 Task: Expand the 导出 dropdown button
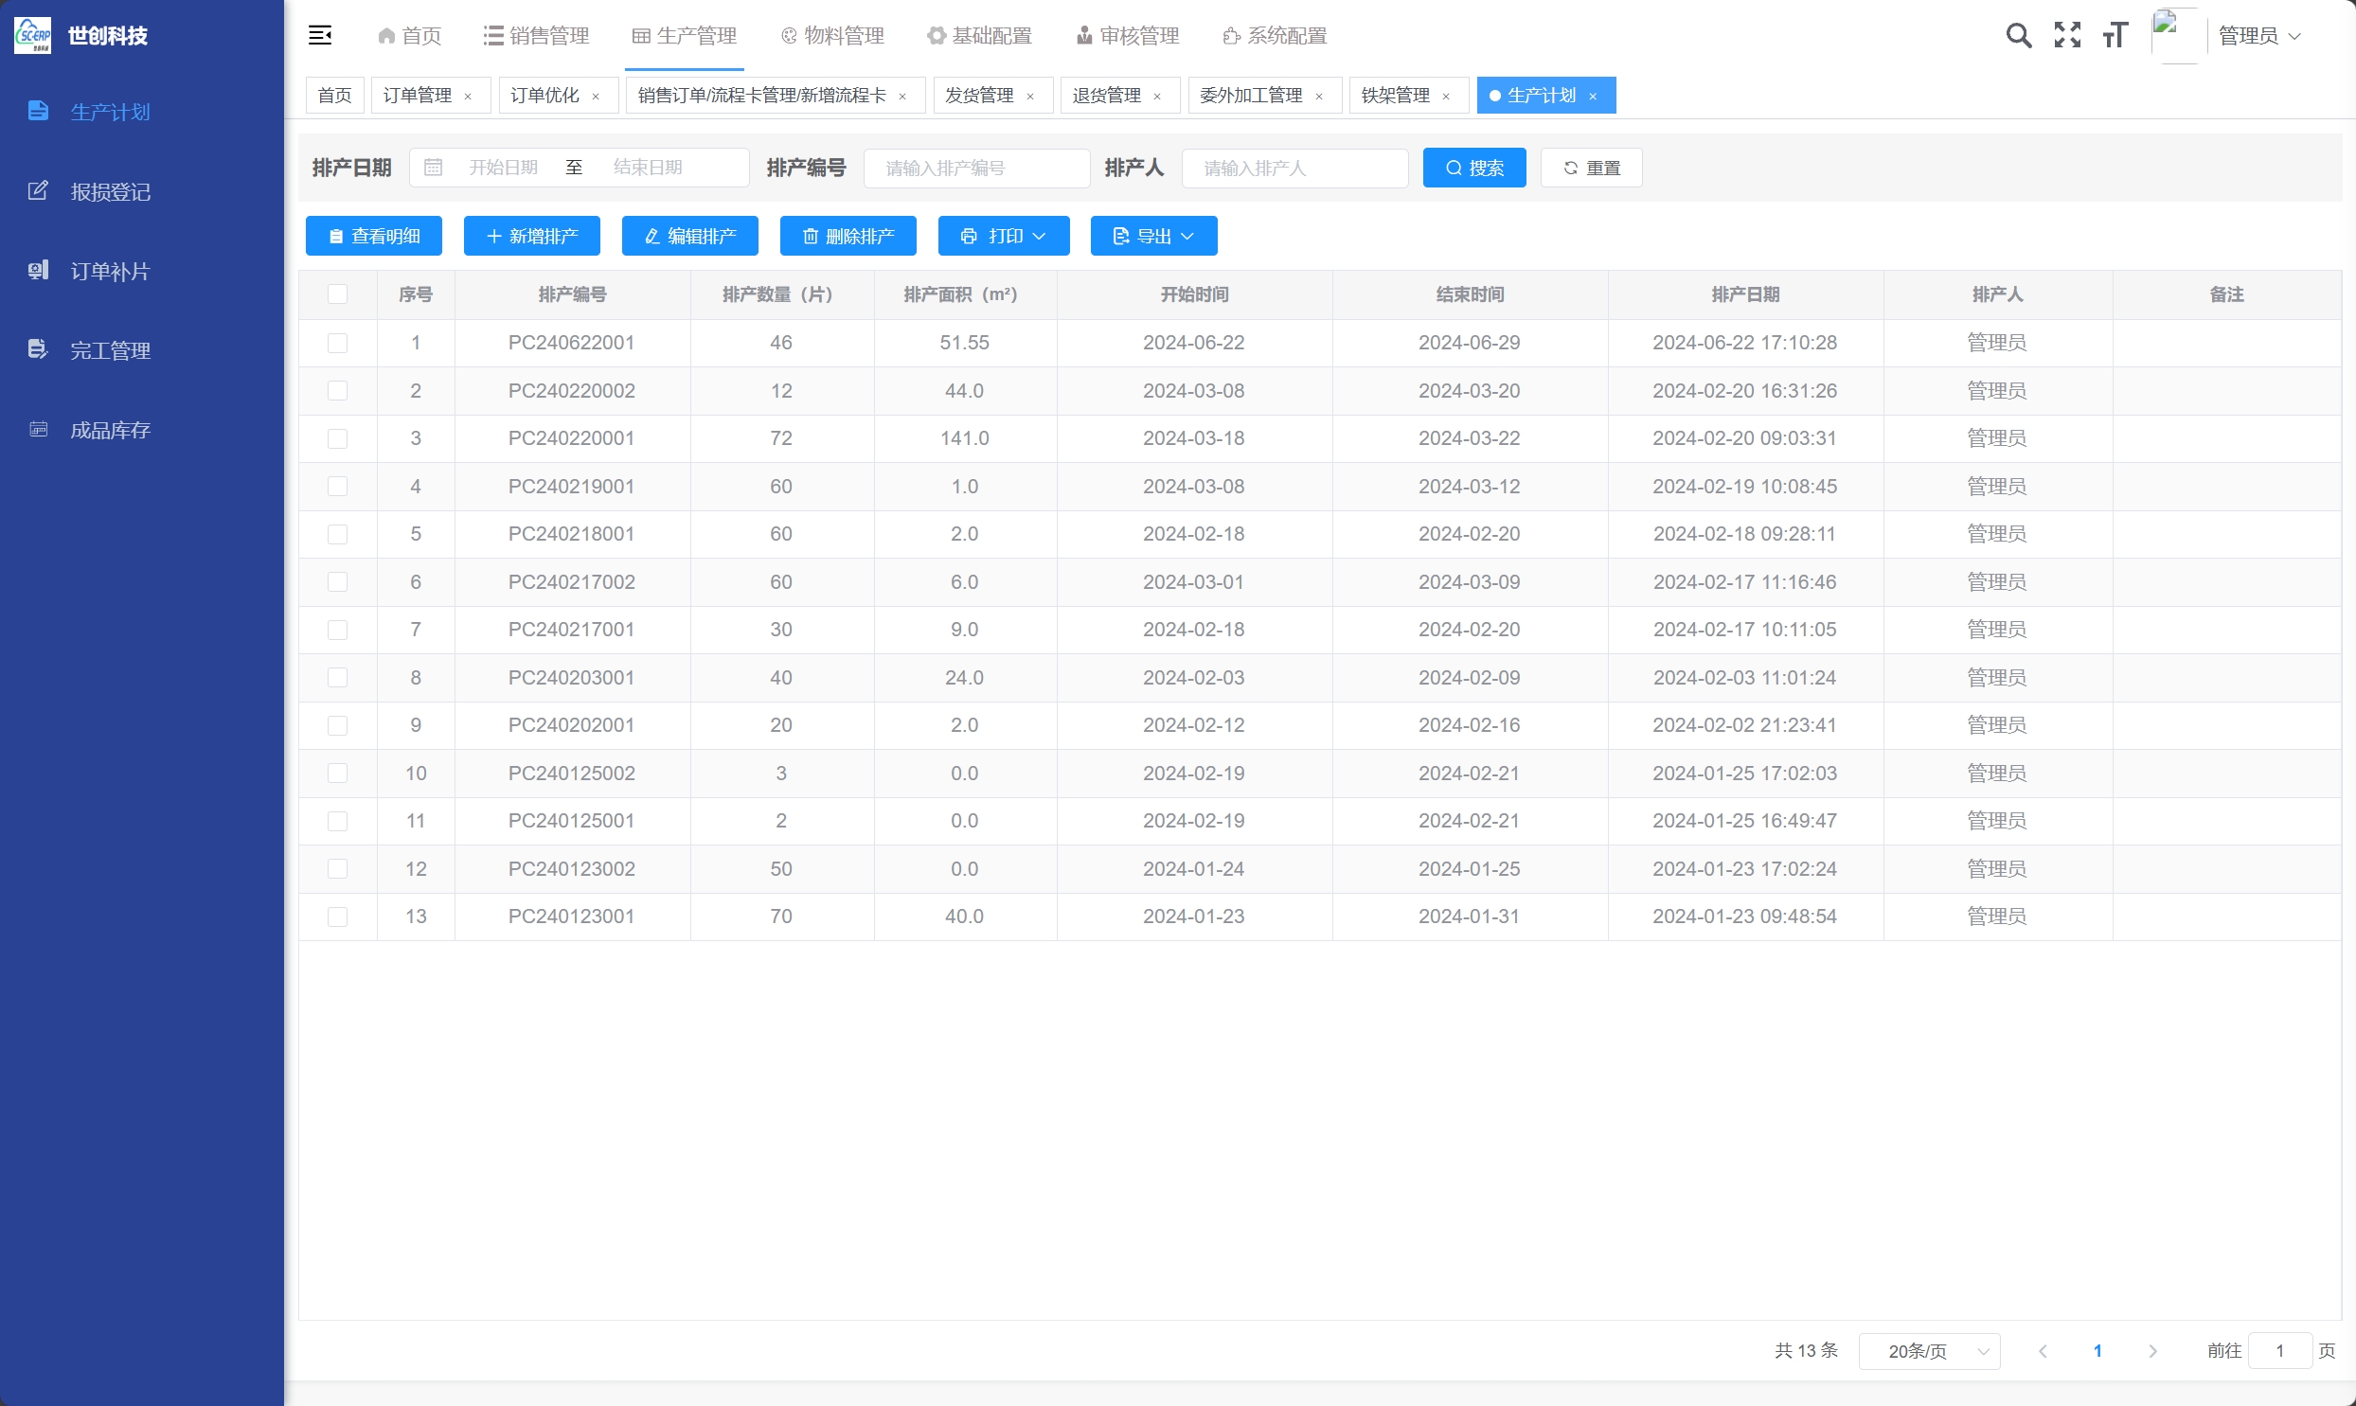click(x=1153, y=236)
